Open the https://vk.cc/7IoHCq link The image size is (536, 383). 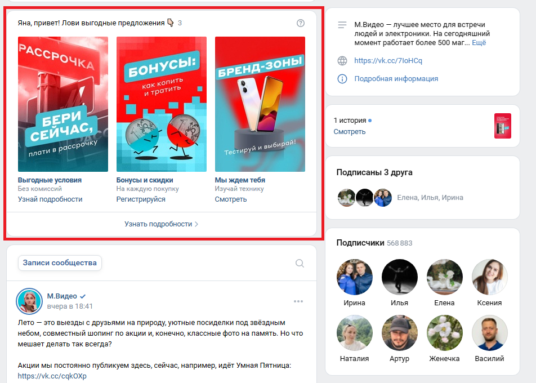(388, 60)
